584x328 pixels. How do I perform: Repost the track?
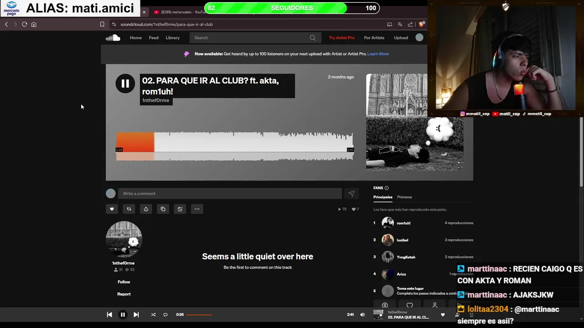click(x=129, y=209)
